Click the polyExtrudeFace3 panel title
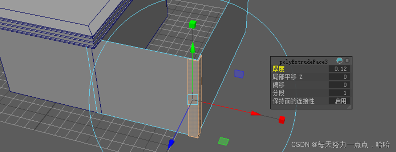396x152 pixels. (303, 61)
